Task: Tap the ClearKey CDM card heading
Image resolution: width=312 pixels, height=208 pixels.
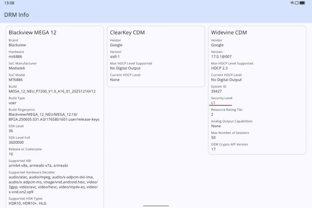Action: point(127,32)
